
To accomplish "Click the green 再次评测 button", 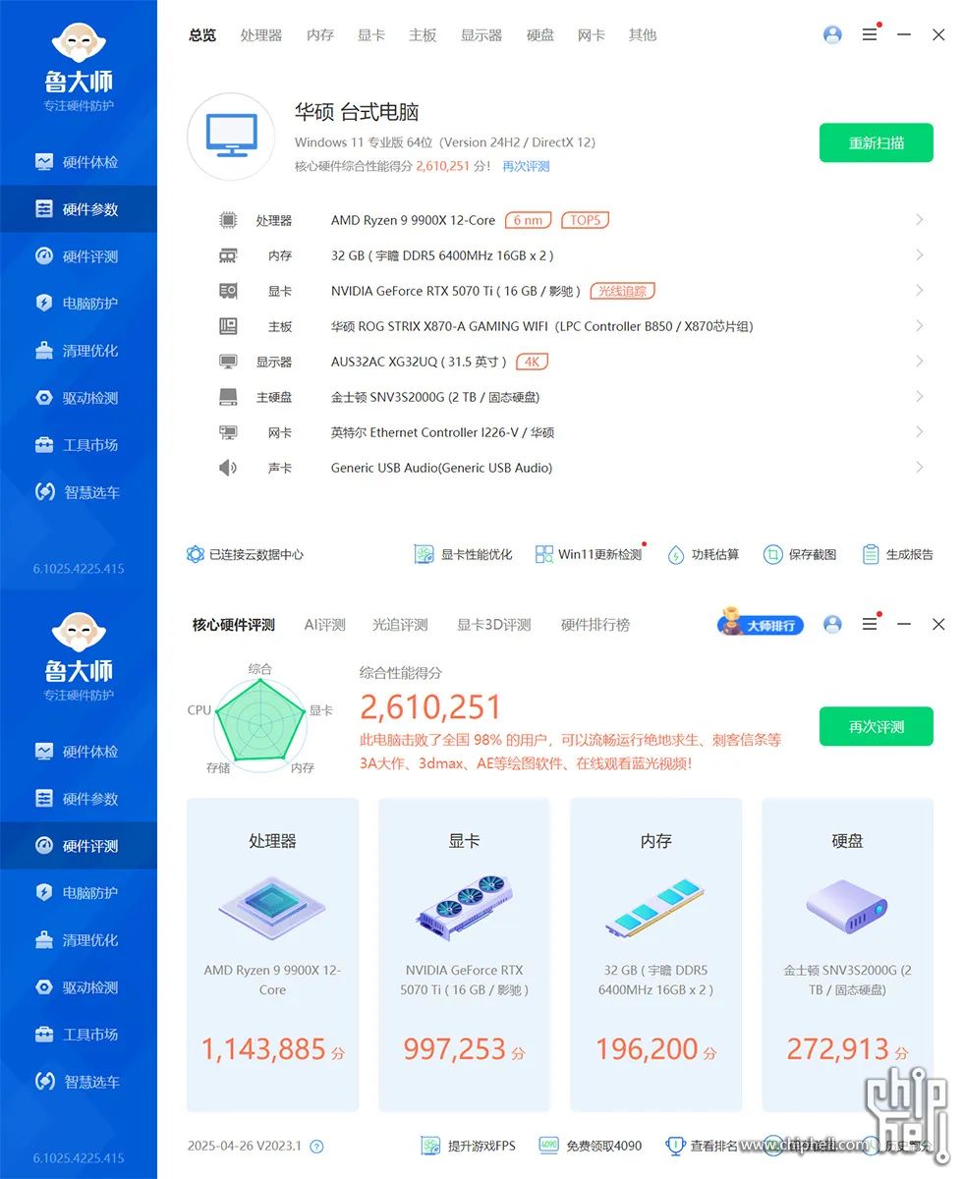I will 877,727.
